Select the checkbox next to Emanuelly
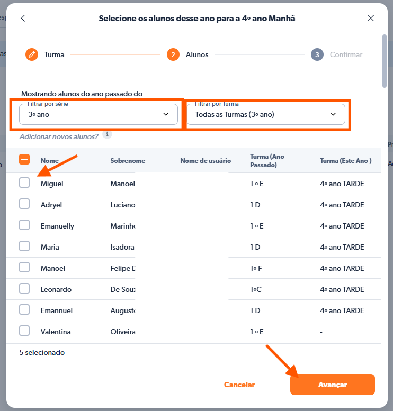Image resolution: width=393 pixels, height=411 pixels. [x=24, y=225]
